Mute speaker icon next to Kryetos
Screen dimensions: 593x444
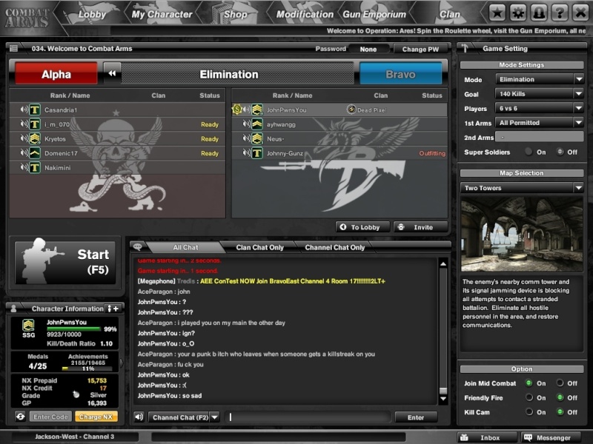[24, 138]
